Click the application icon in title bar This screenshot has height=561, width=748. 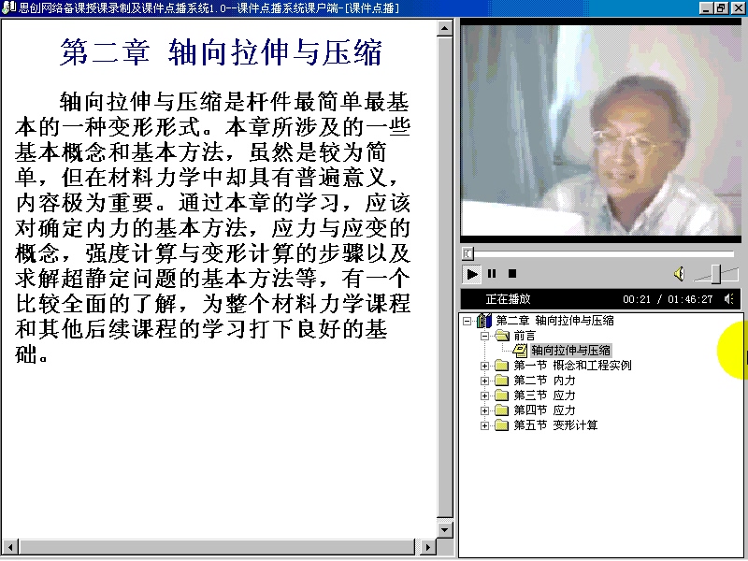9,7
